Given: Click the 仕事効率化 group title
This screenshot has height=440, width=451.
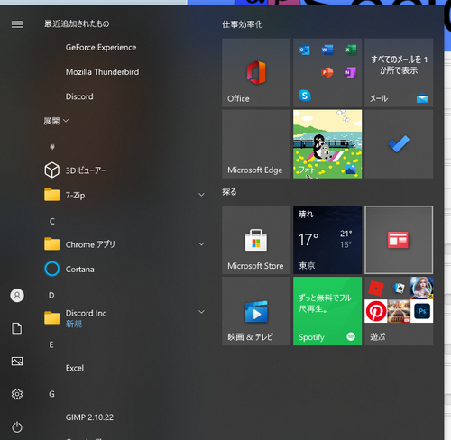Looking at the screenshot, I should (243, 24).
